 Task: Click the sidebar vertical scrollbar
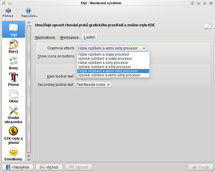[29, 89]
